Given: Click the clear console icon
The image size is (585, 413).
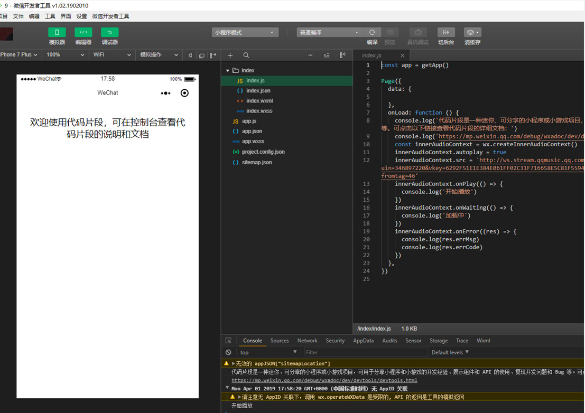Looking at the screenshot, I should 228,352.
